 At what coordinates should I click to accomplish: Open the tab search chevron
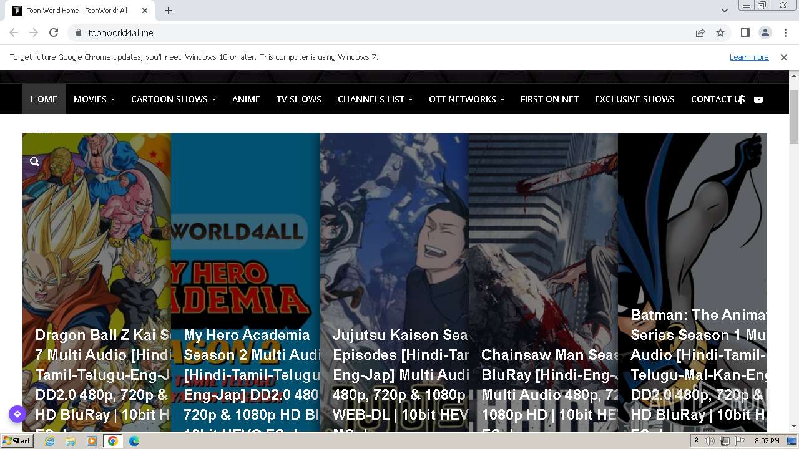[724, 11]
